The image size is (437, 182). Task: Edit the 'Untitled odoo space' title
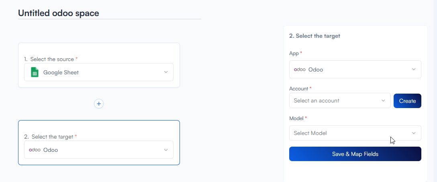pyautogui.click(x=59, y=13)
